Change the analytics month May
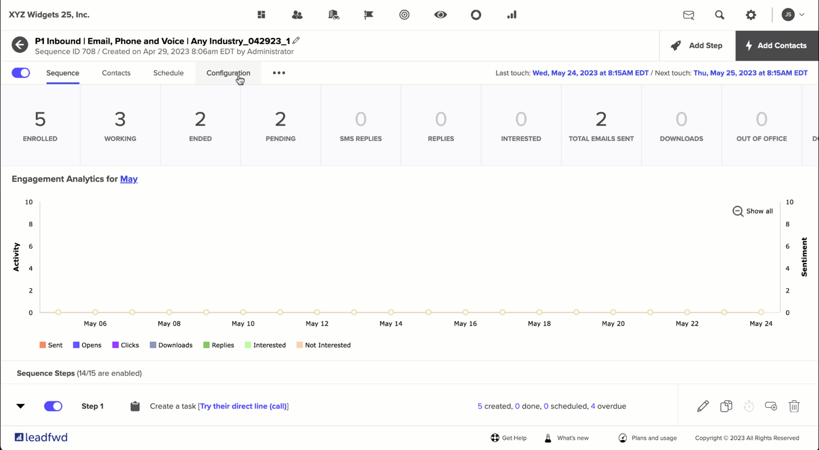Viewport: 819px width, 450px height. [x=129, y=179]
